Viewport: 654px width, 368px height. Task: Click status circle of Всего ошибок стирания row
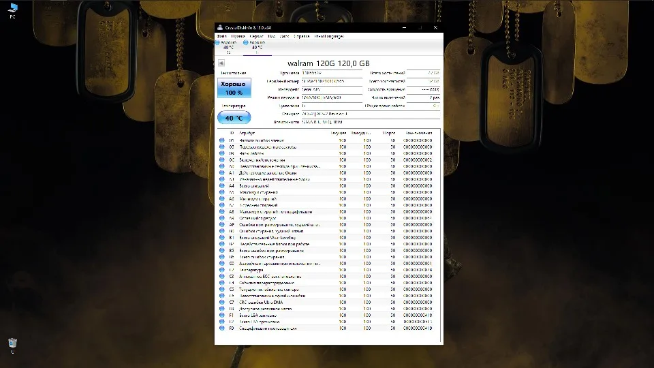tap(222, 257)
